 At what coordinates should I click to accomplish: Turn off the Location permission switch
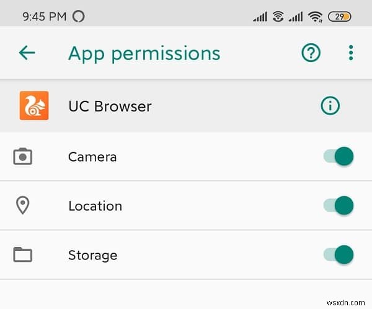coord(339,206)
